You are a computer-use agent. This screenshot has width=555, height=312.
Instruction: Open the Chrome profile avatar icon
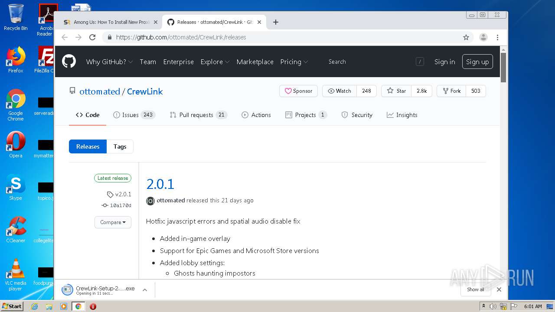tap(483, 37)
